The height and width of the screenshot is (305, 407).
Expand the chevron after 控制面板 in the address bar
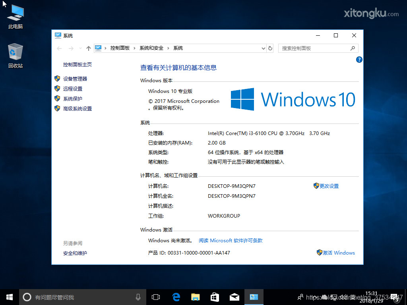coord(134,48)
